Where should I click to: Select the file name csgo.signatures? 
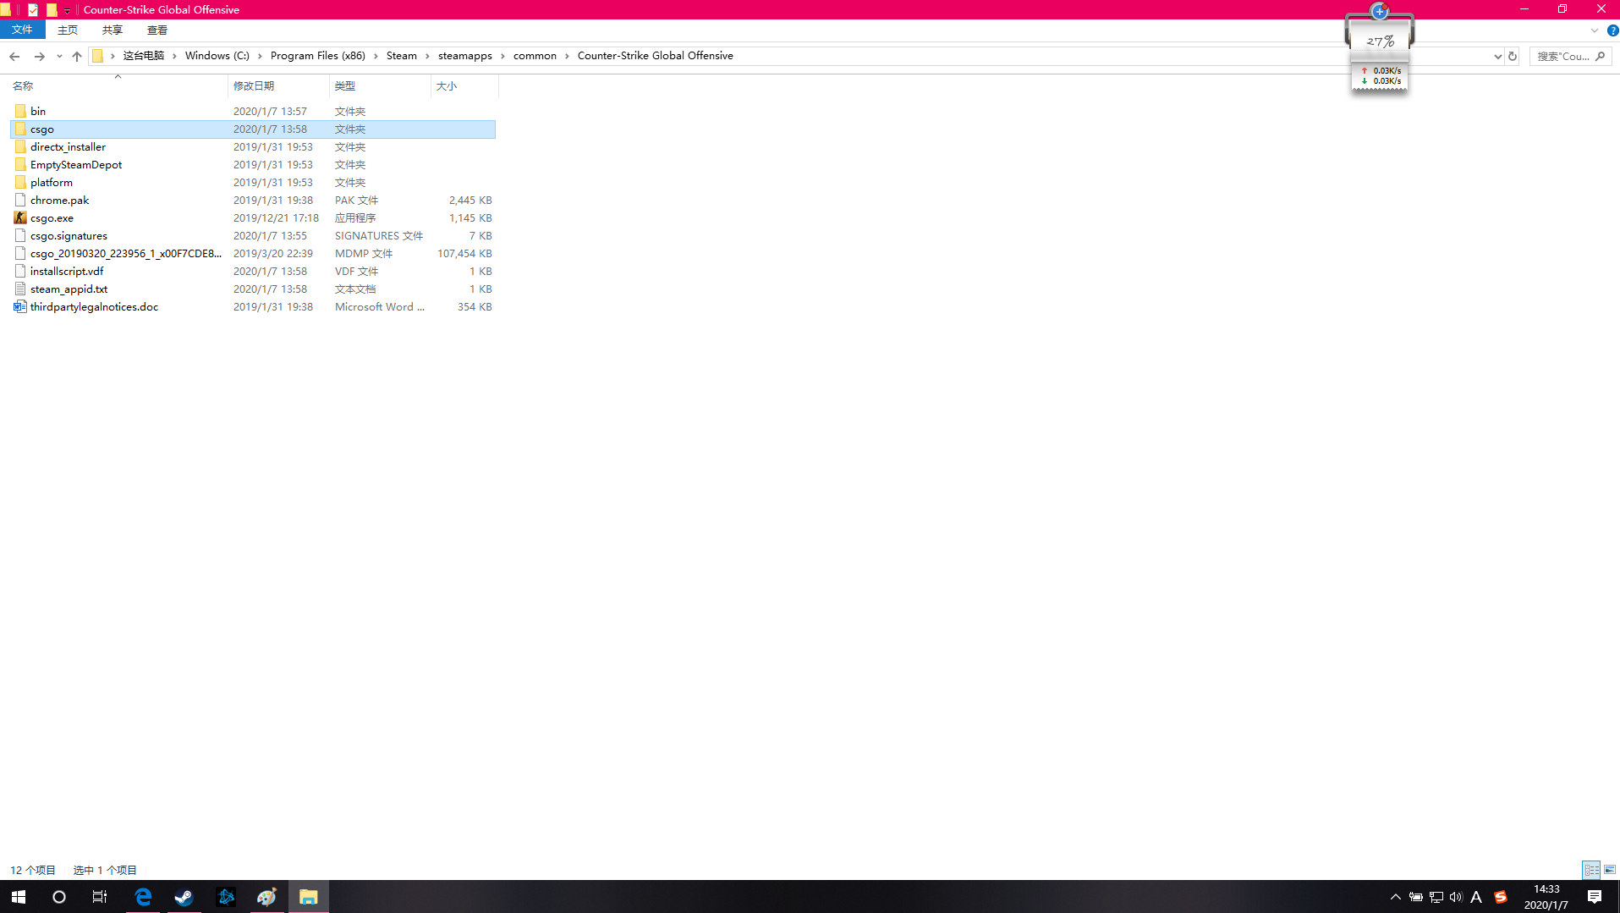[x=69, y=235]
